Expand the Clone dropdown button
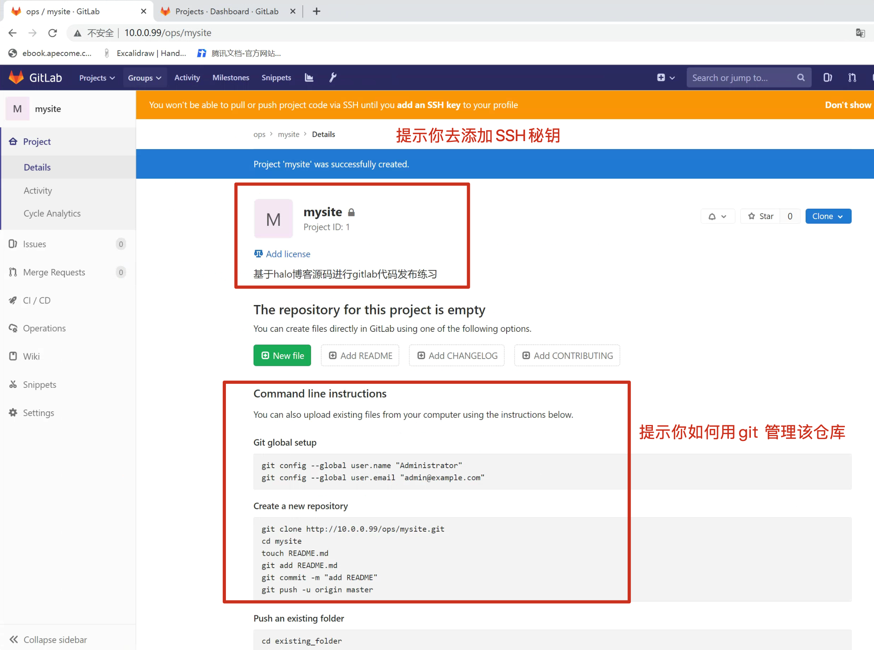This screenshot has width=874, height=650. point(828,216)
